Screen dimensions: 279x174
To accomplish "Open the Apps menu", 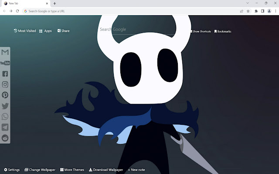I will [45, 31].
